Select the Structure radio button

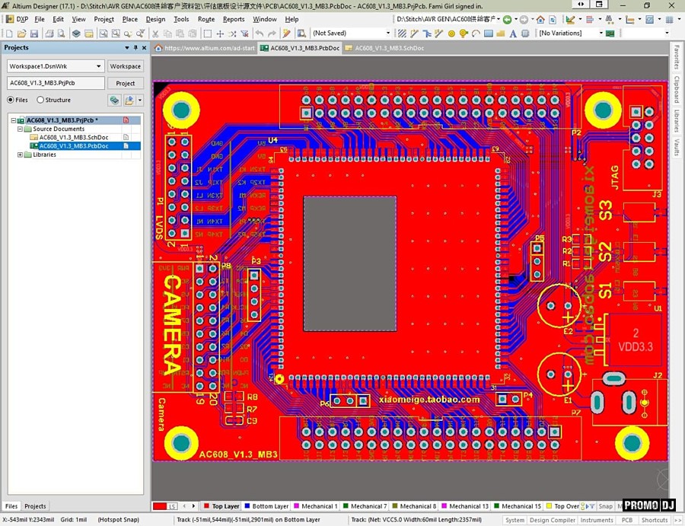click(40, 100)
